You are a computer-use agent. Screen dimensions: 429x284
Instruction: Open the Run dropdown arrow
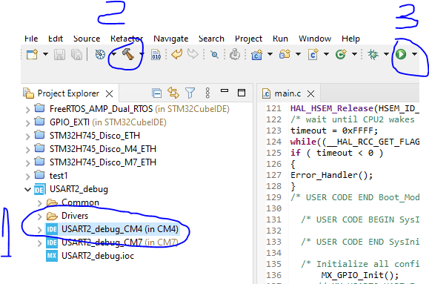tap(414, 54)
